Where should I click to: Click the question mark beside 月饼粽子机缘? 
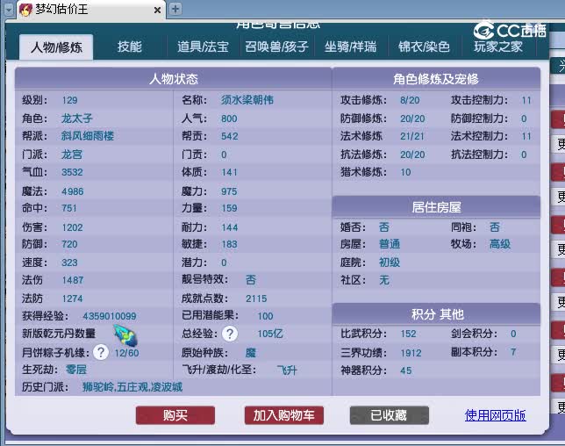[101, 352]
